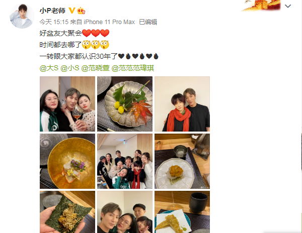Open the post author's profile avatar
The width and height of the screenshot is (302, 233).
(x=22, y=16)
